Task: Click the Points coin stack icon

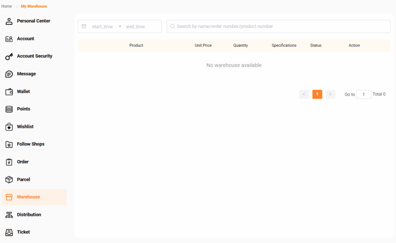Action: pyautogui.click(x=9, y=109)
